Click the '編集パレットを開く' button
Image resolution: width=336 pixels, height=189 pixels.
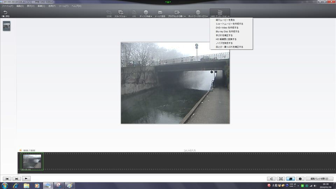click(319, 179)
